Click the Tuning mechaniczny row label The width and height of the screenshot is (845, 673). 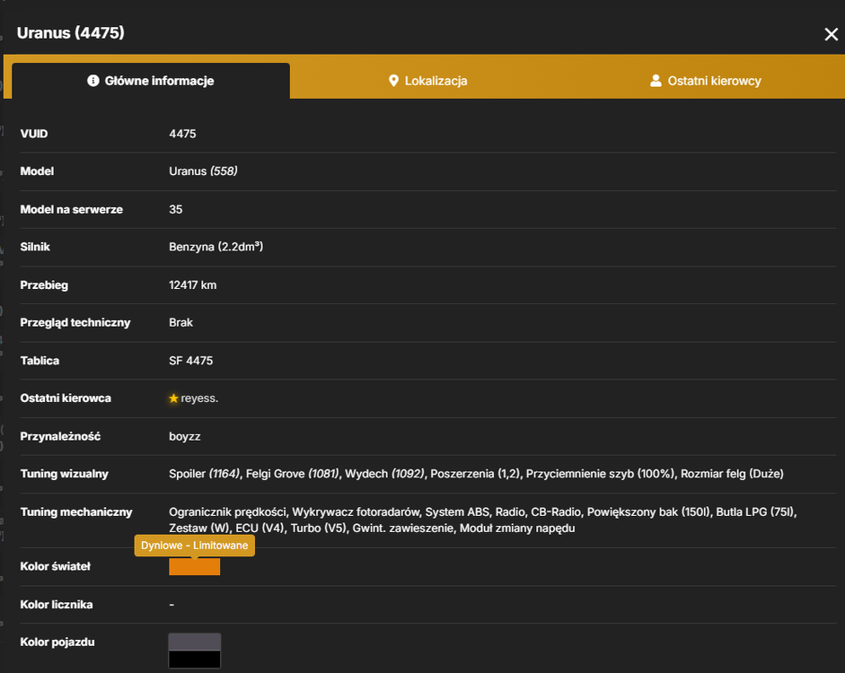pos(76,512)
